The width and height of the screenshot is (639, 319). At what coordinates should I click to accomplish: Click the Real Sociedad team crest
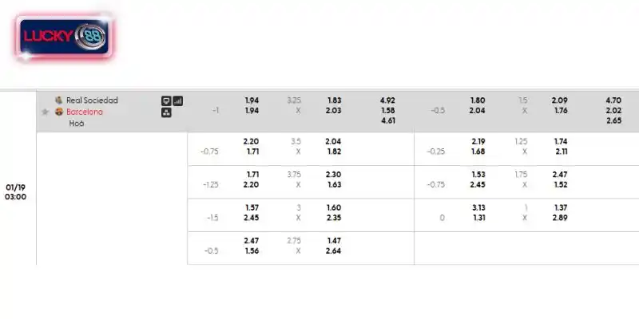point(58,100)
